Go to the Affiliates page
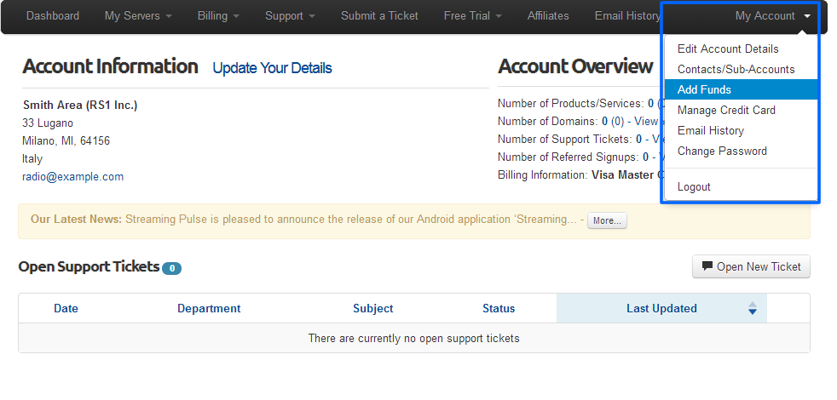Screen dimensions: 837x400 click(548, 16)
